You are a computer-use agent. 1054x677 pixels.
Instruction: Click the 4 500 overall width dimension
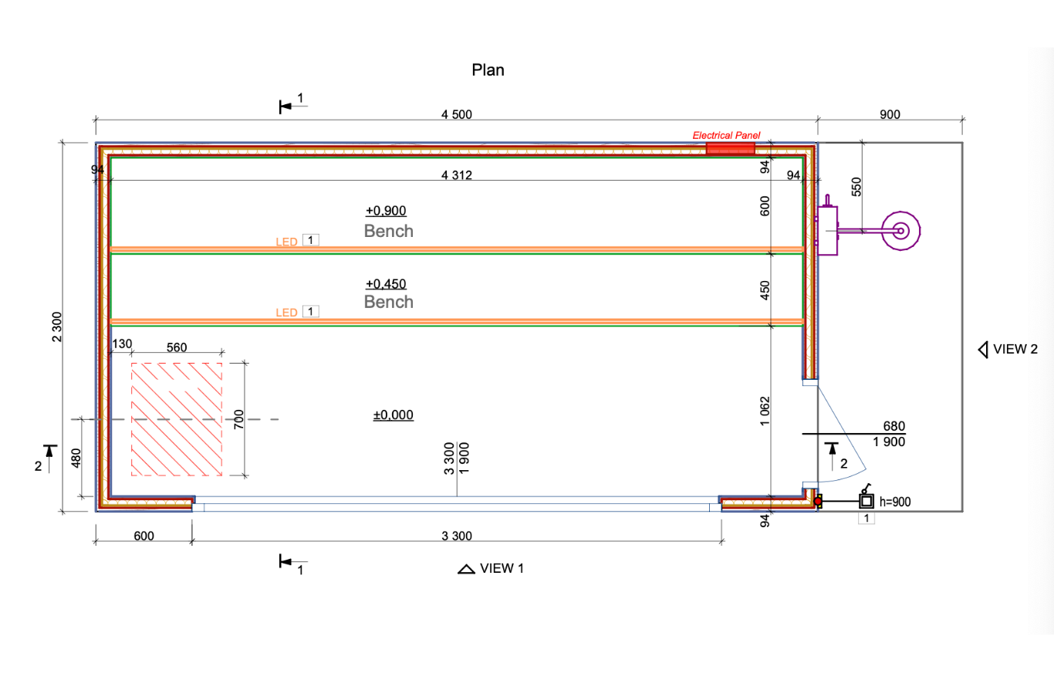tap(456, 114)
